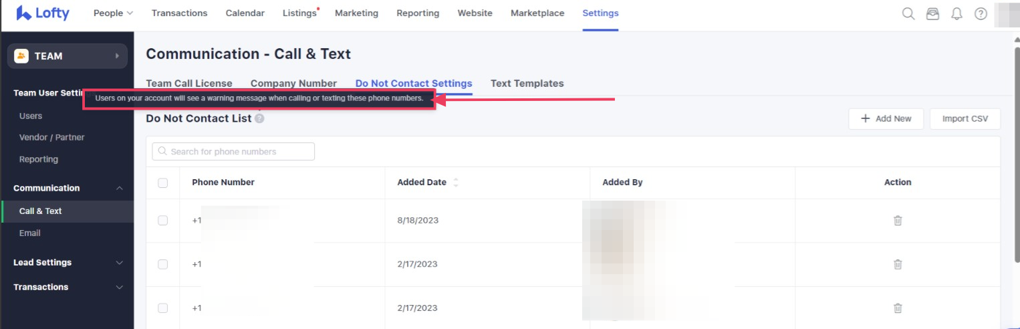Switch to the Text Templates tab
The image size is (1020, 329).
(527, 84)
